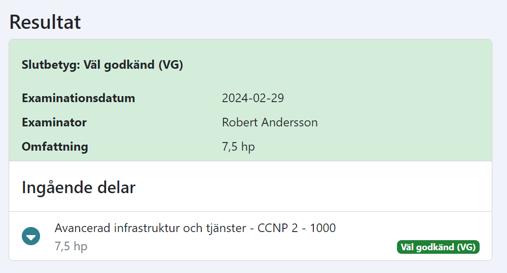The width and height of the screenshot is (507, 273).
Task: Select the date 2024-02-29
Action: click(x=253, y=98)
